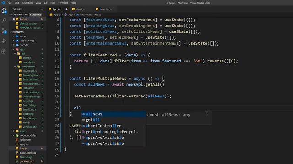Screen dimensions: 293x164
Task: Open the Selection menu
Action: click(x=27, y=3)
